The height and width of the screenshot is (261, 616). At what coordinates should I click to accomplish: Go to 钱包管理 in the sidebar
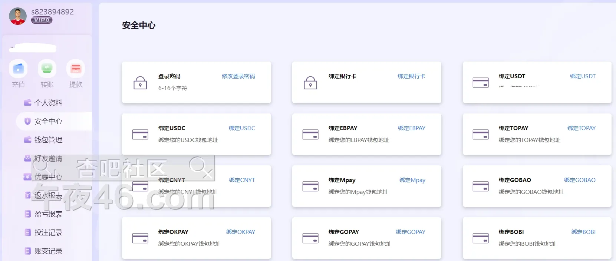point(48,140)
